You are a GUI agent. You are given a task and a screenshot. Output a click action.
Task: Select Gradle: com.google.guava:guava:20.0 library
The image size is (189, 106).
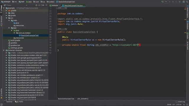[x=25, y=58]
